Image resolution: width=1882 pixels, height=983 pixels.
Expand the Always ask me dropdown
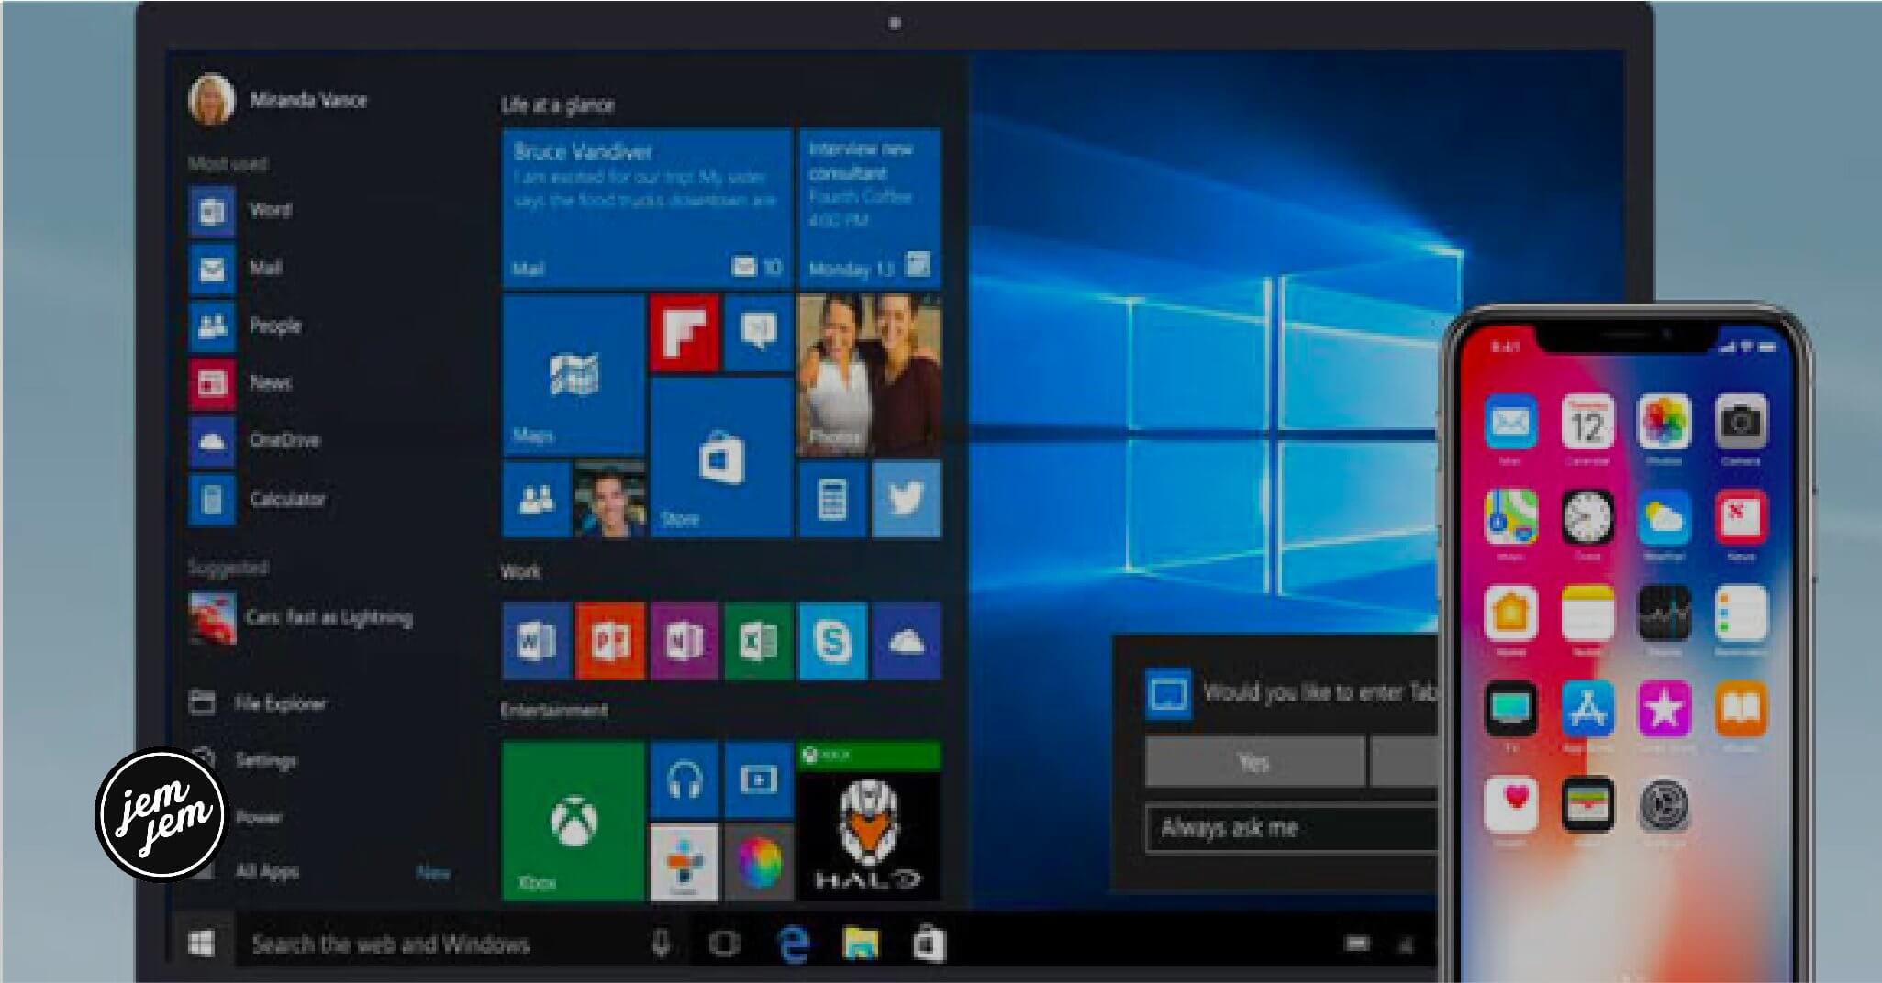tap(1289, 828)
